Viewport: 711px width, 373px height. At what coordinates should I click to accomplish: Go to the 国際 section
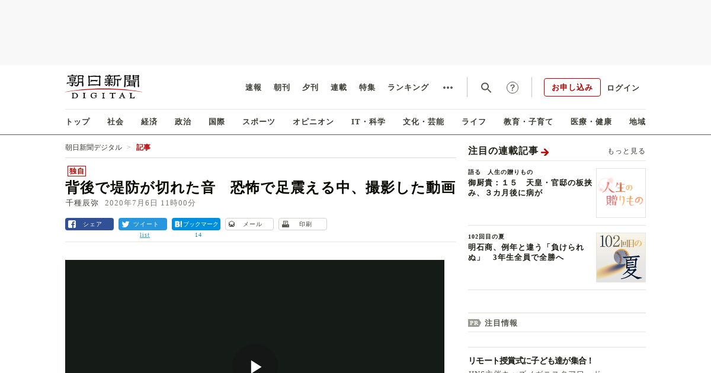tap(217, 122)
